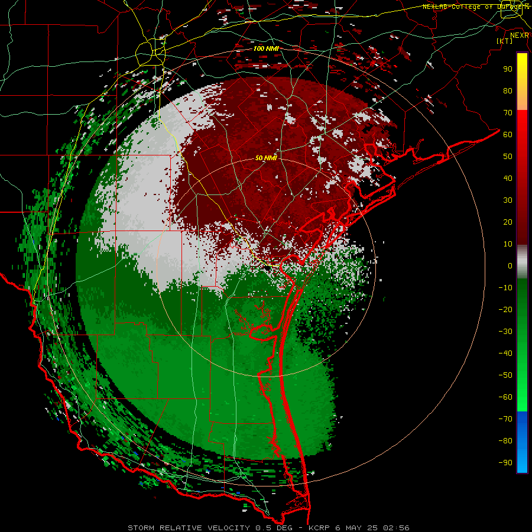Click the gray zero-velocity segment of color bar
The image size is (532, 532).
522,262
